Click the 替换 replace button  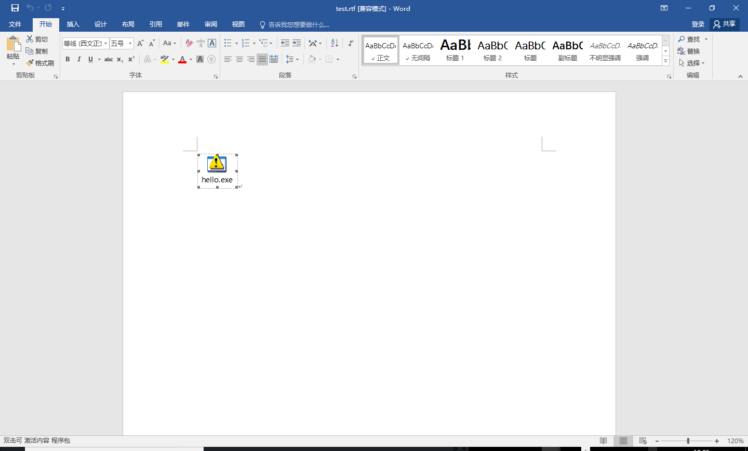click(x=689, y=51)
